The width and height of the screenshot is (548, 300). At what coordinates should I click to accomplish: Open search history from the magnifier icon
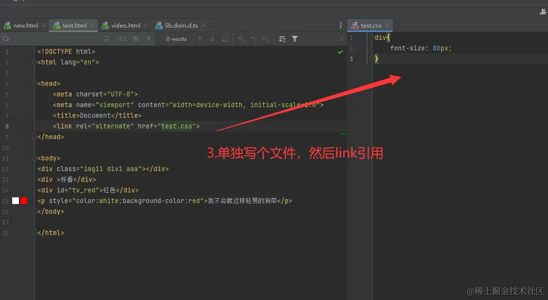click(x=7, y=39)
